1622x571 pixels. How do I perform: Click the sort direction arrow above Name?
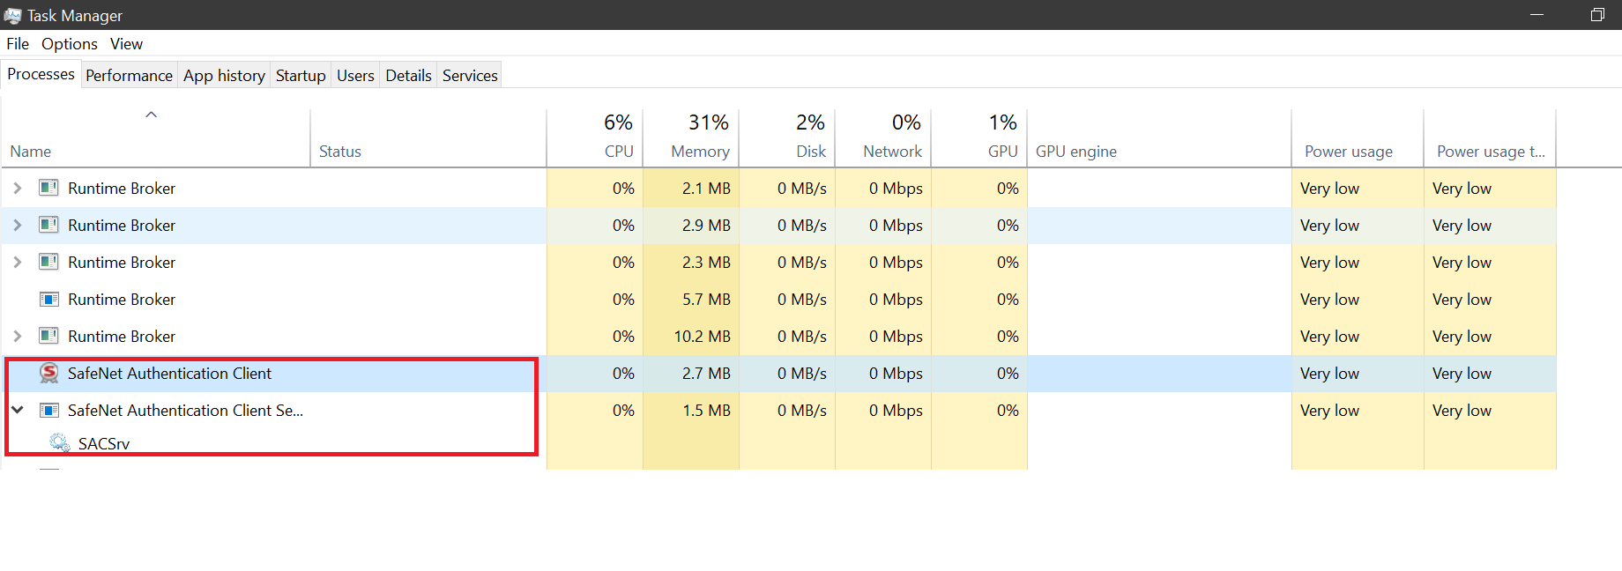coord(152,115)
